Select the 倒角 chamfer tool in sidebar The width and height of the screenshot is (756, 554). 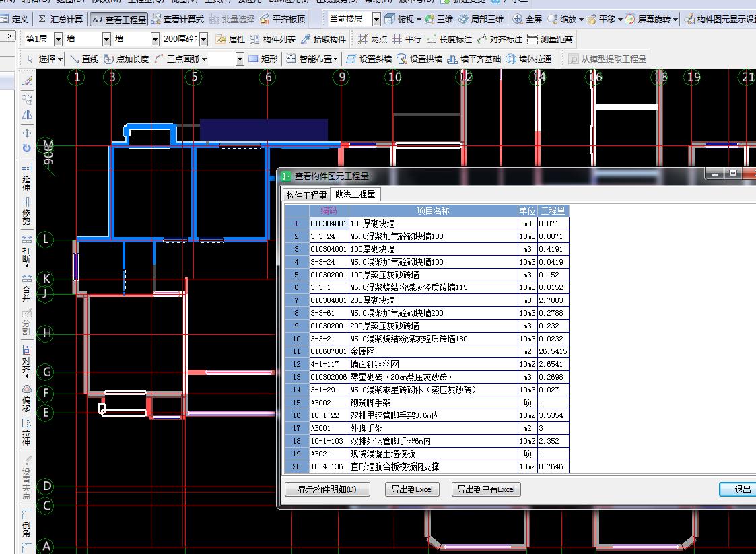pos(26,523)
